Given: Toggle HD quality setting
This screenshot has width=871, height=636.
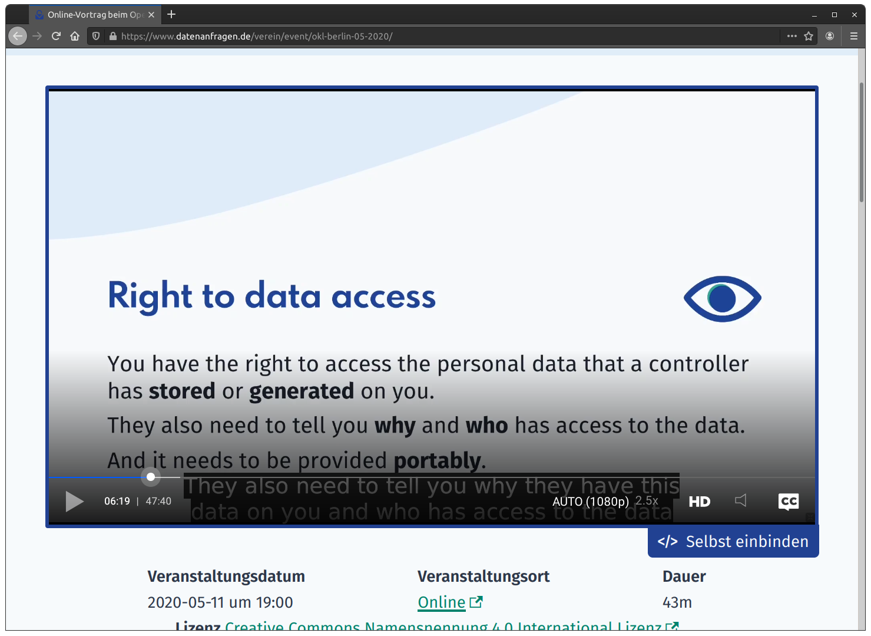Looking at the screenshot, I should coord(700,502).
